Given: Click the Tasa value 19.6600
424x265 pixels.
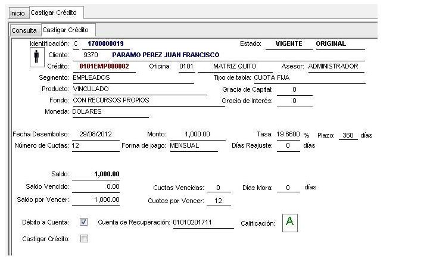Looking at the screenshot, I should (x=288, y=134).
